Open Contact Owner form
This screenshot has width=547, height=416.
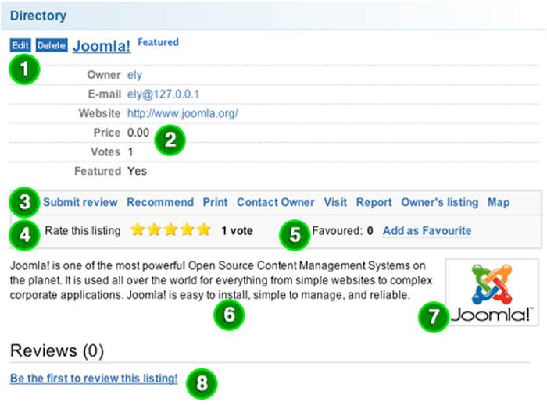[275, 202]
